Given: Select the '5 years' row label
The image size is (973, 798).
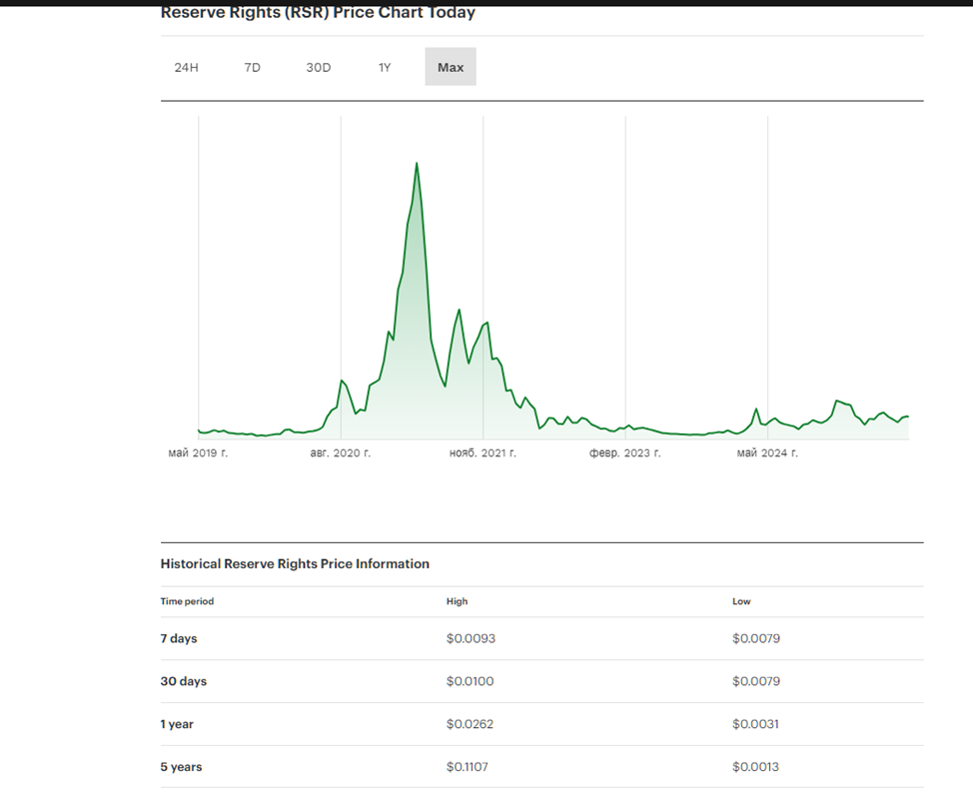Looking at the screenshot, I should point(181,767).
